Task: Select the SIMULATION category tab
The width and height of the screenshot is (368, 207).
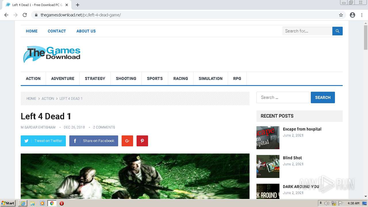Action: (211, 78)
